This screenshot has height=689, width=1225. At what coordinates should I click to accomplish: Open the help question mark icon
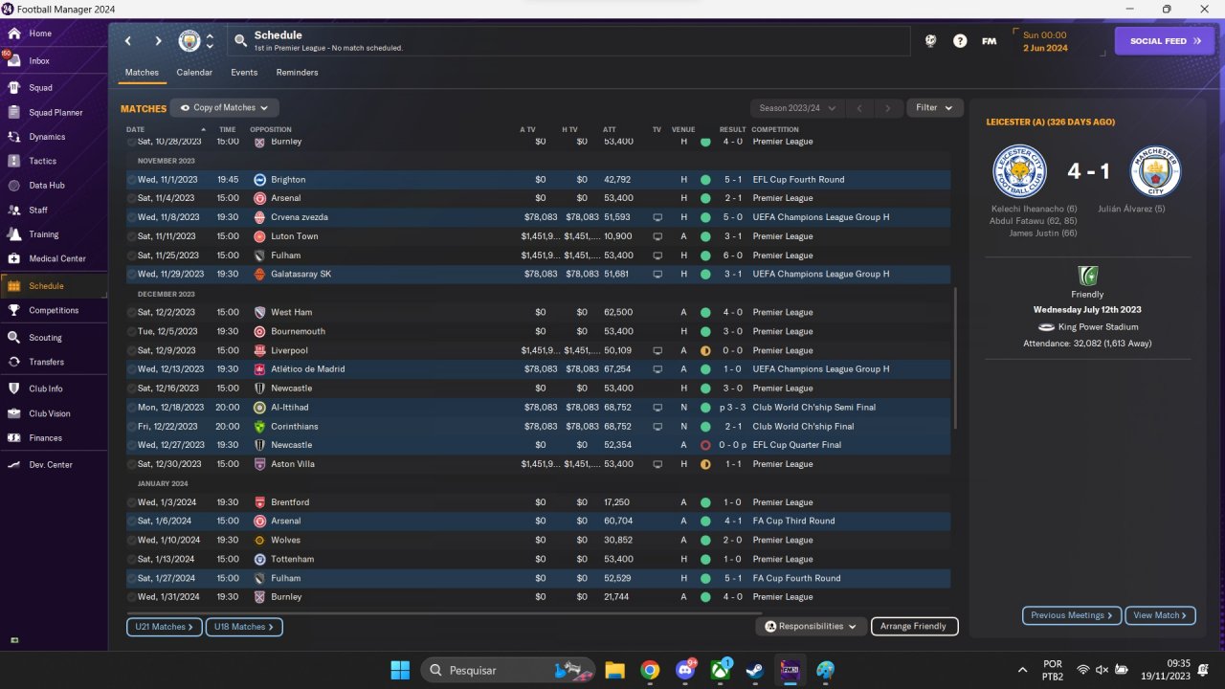point(960,41)
